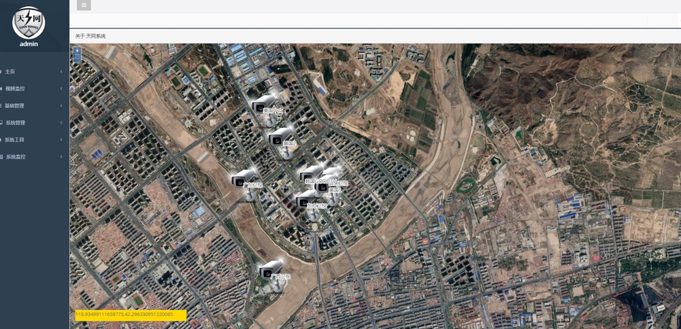This screenshot has width=681, height=329.
Task: Expand the 主页 menu chevron
Action: (x=61, y=71)
